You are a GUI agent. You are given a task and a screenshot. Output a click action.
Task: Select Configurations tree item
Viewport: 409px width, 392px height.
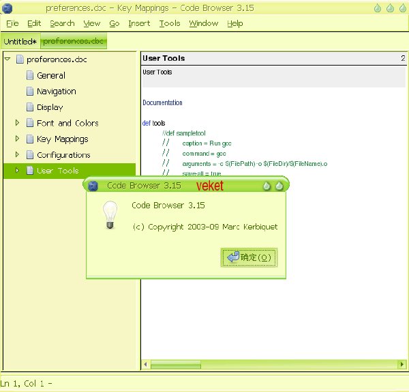pyautogui.click(x=63, y=155)
